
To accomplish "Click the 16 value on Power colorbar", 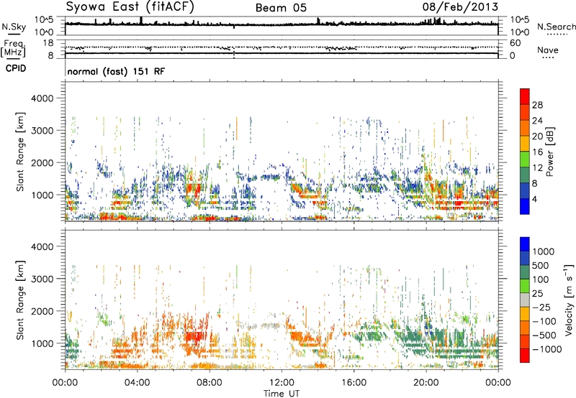I will [x=537, y=152].
